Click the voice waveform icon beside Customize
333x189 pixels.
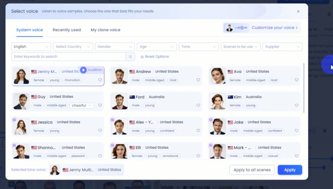(x=241, y=28)
